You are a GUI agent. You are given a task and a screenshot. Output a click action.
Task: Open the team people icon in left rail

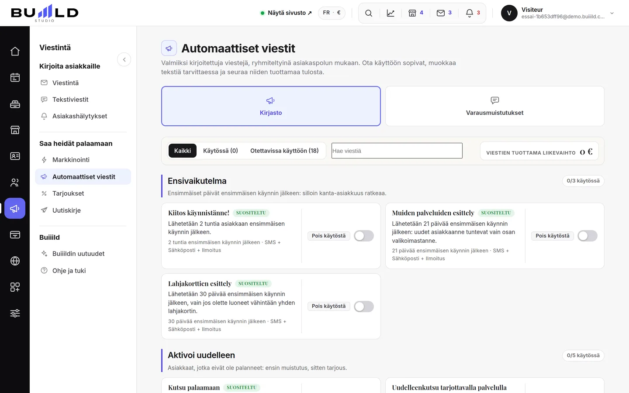click(x=15, y=183)
